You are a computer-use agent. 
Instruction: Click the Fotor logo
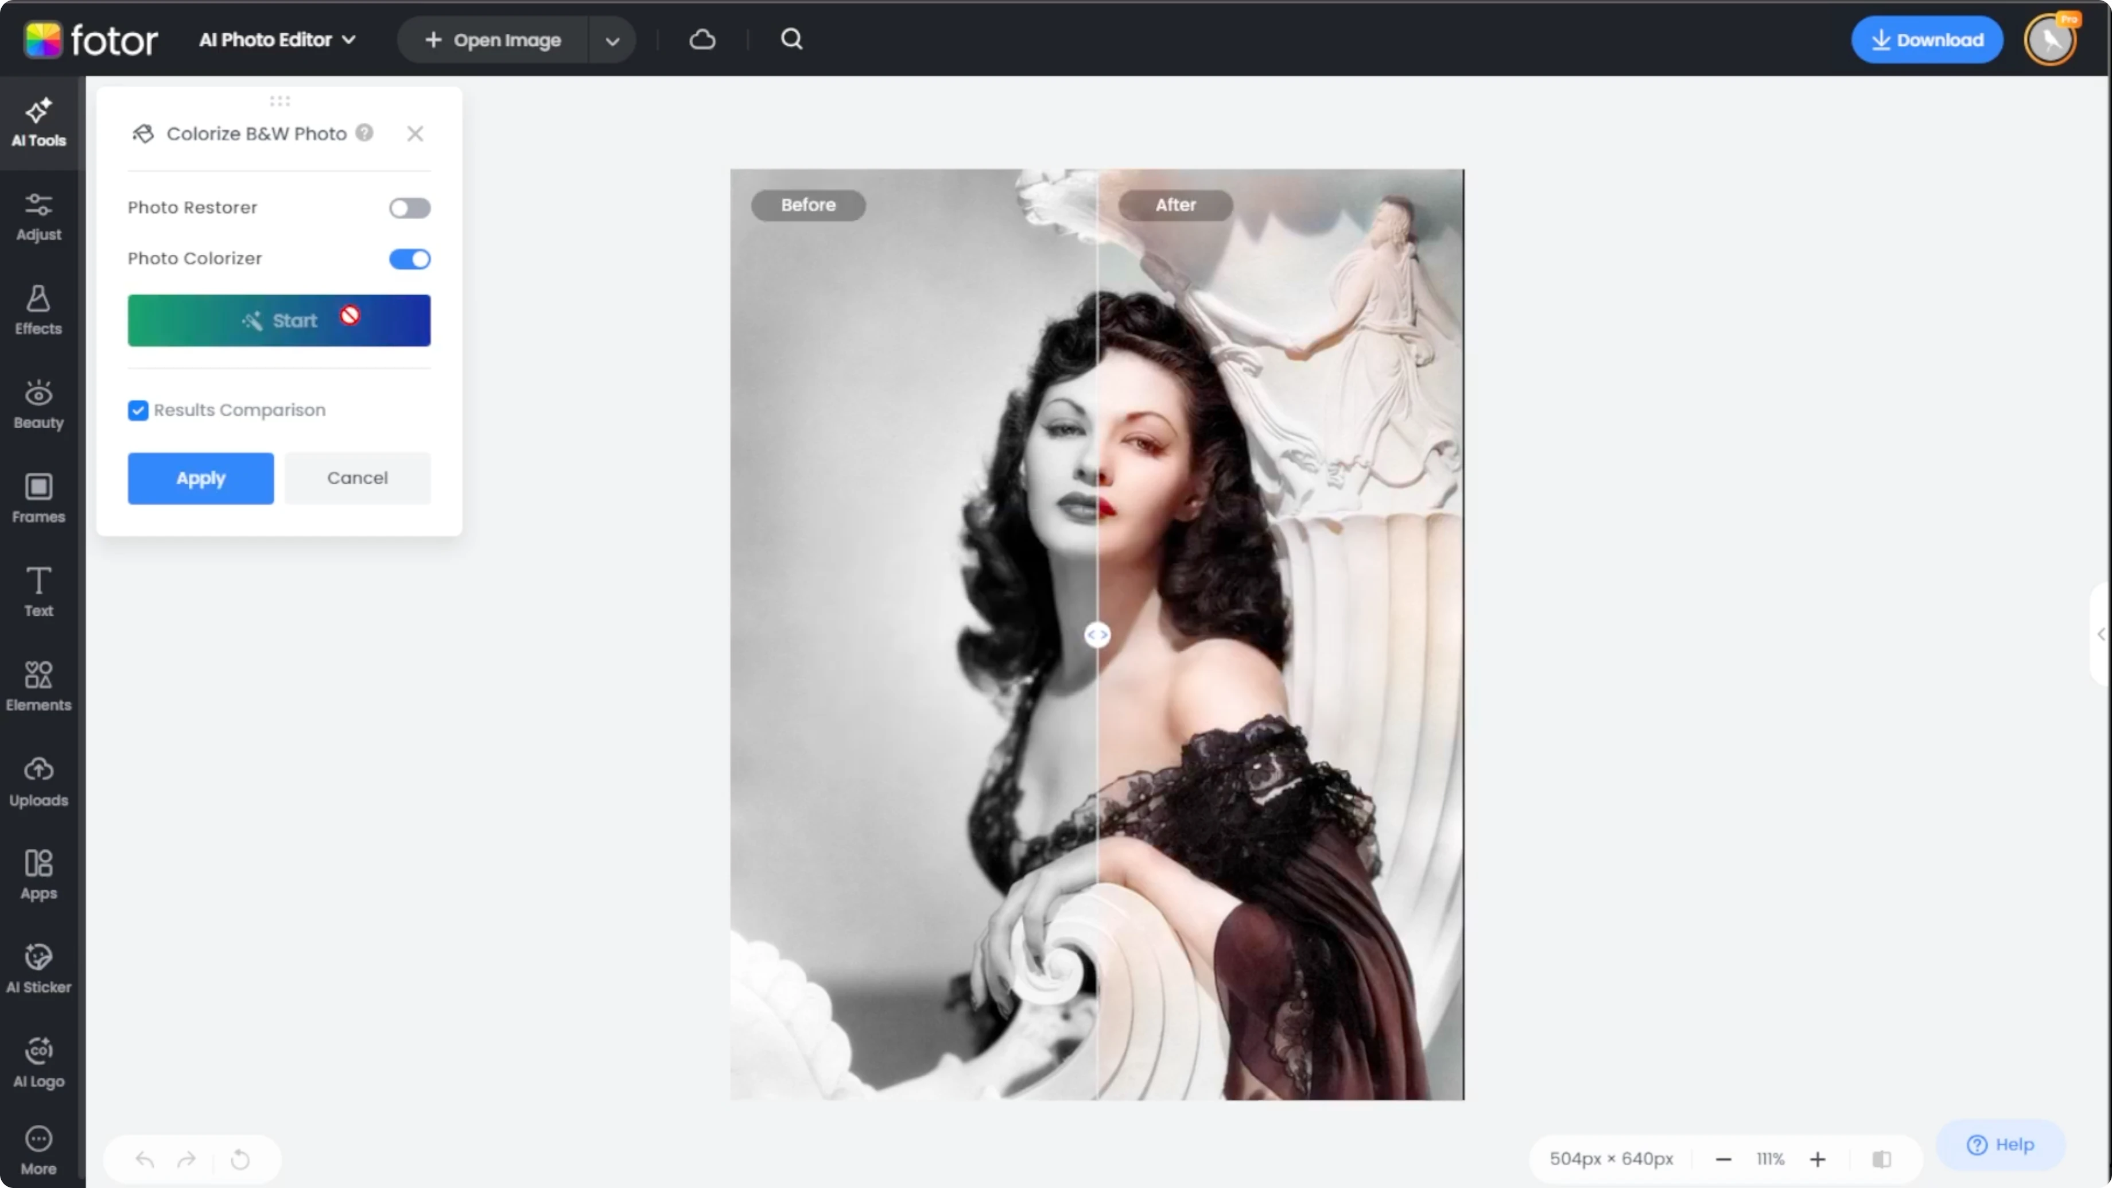(x=91, y=40)
